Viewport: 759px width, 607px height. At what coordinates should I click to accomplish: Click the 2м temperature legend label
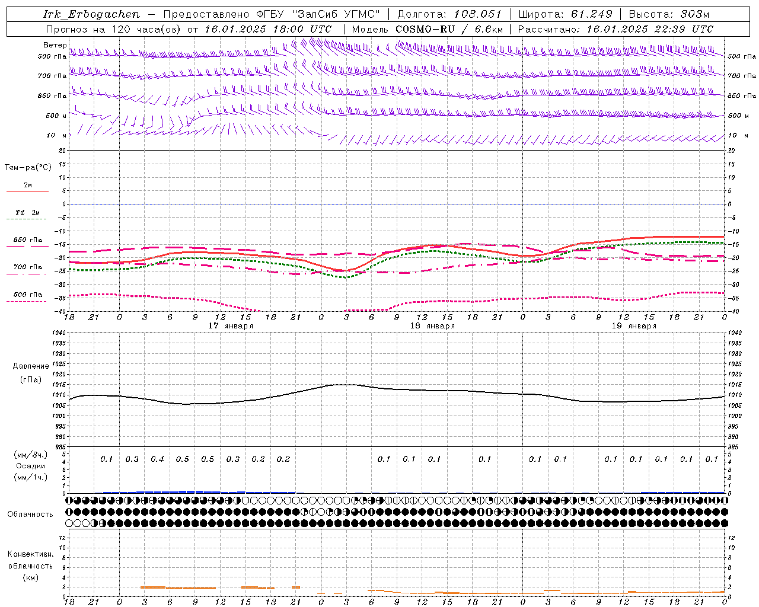[x=28, y=185]
